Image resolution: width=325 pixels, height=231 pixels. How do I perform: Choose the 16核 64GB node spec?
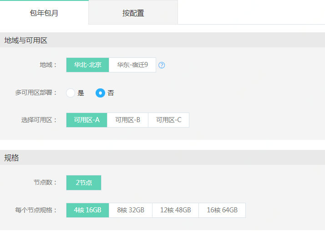point(222,210)
